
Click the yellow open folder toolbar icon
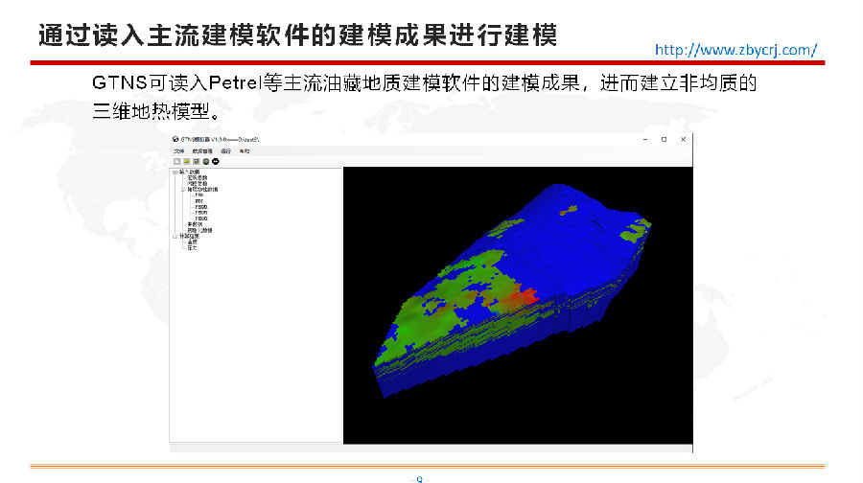click(185, 161)
